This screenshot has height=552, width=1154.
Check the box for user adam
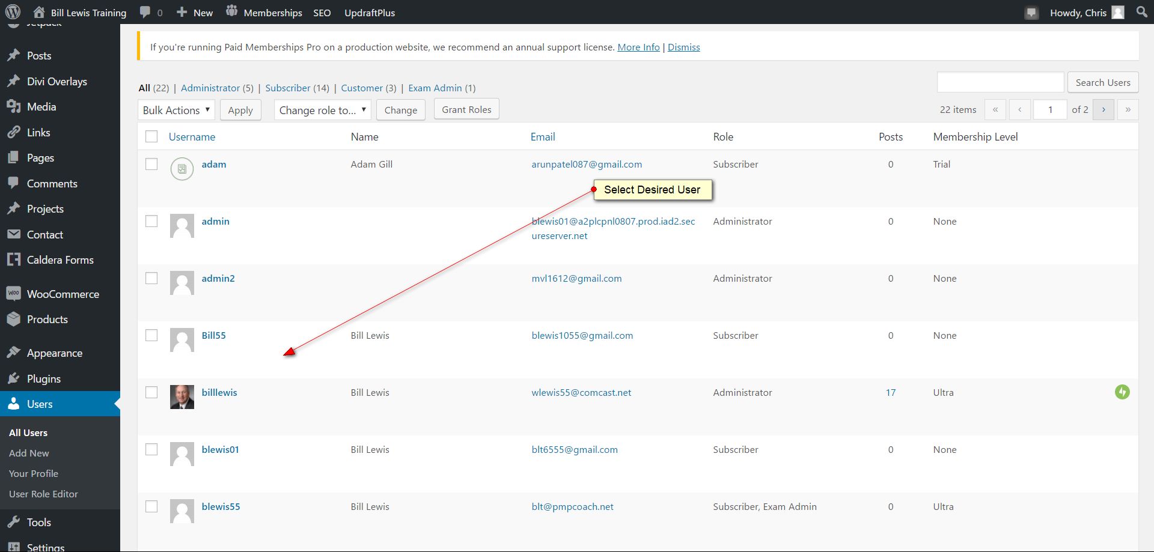(151, 164)
